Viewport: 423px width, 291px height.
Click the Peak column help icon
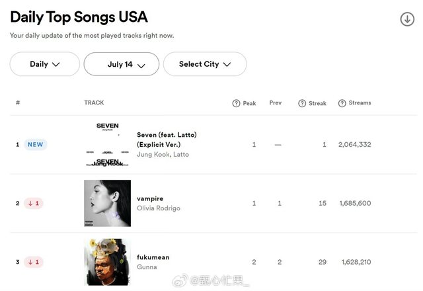click(x=236, y=103)
